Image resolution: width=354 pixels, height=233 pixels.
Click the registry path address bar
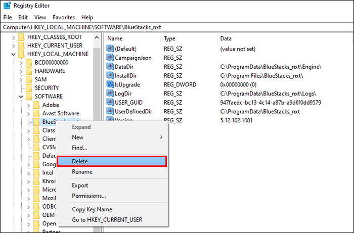(177, 27)
